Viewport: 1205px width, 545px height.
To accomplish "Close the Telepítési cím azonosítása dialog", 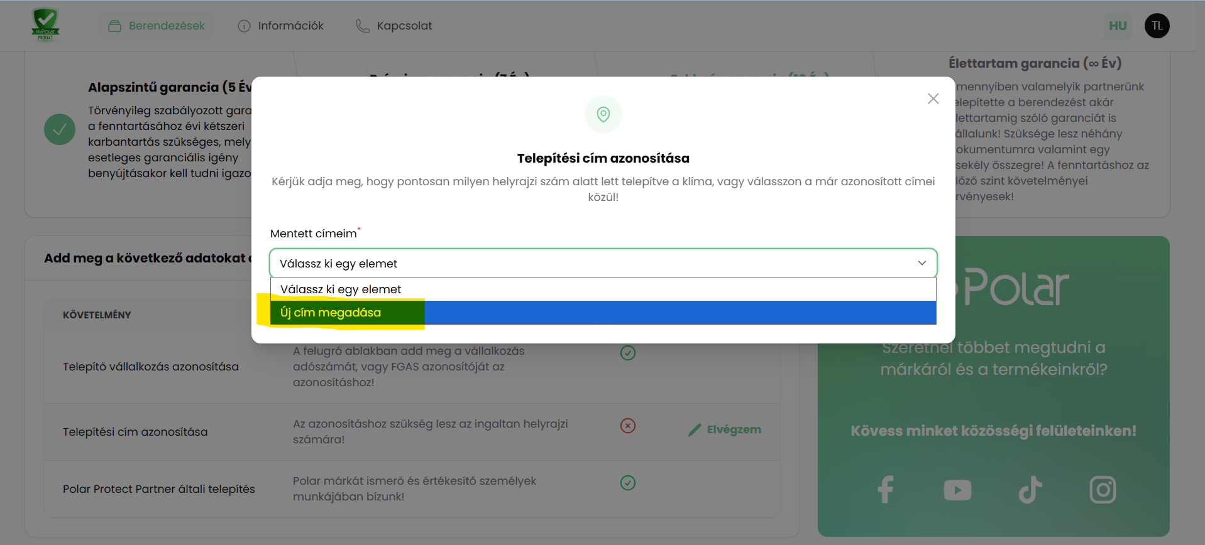I will coord(933,99).
